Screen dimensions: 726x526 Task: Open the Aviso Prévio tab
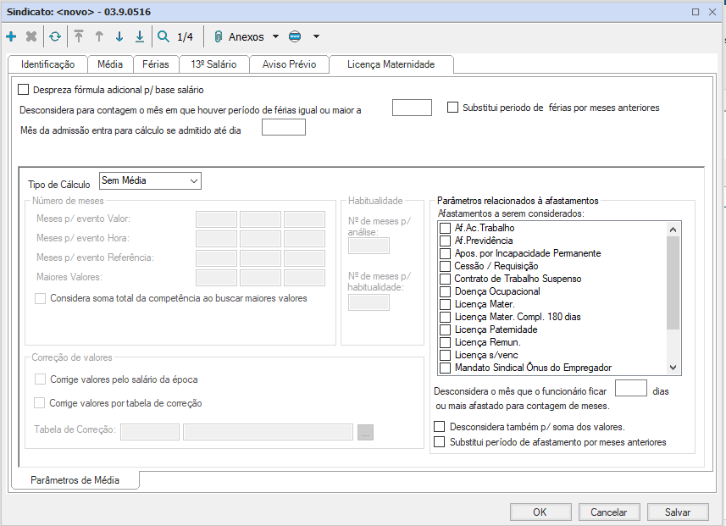coord(289,64)
